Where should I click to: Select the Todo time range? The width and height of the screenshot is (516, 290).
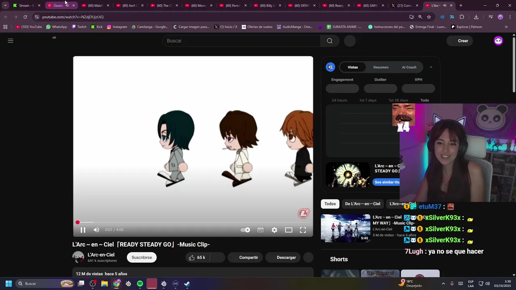coord(424,100)
